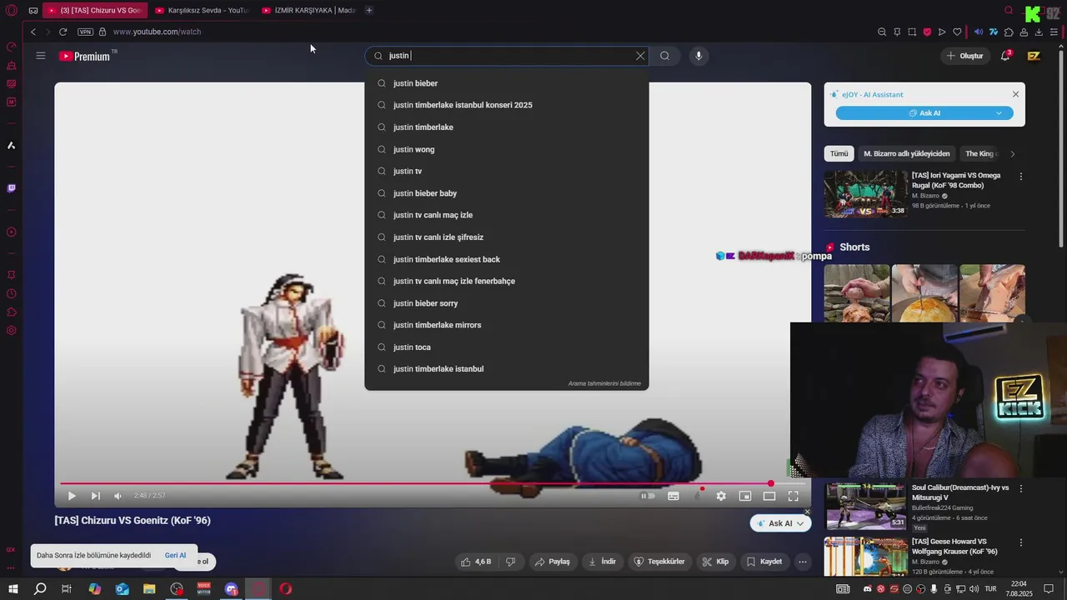
Task: Switch to Karşılıksız Sevda browser tab
Action: [202, 10]
